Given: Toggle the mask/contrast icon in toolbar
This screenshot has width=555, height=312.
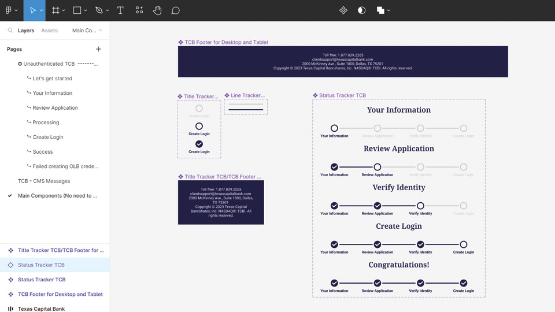Looking at the screenshot, I should (x=361, y=10).
